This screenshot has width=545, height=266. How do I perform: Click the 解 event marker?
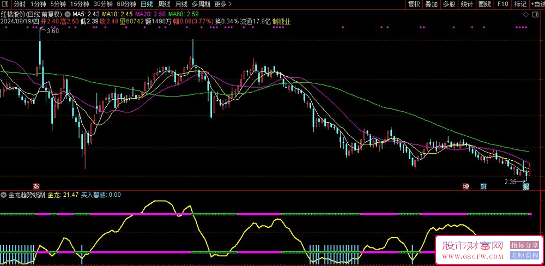[x=526, y=187]
